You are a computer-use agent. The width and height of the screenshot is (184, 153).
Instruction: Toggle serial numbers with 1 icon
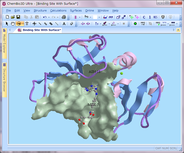click(x=150, y=17)
